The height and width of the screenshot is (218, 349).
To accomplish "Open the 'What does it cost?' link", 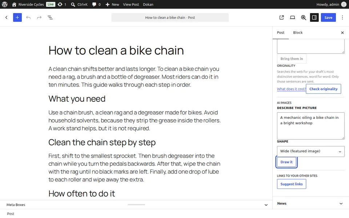I will coord(291,89).
